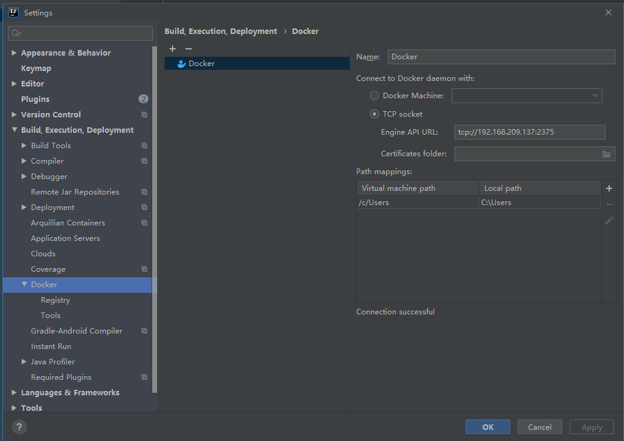Click the Name input field
This screenshot has width=624, height=441.
[501, 56]
